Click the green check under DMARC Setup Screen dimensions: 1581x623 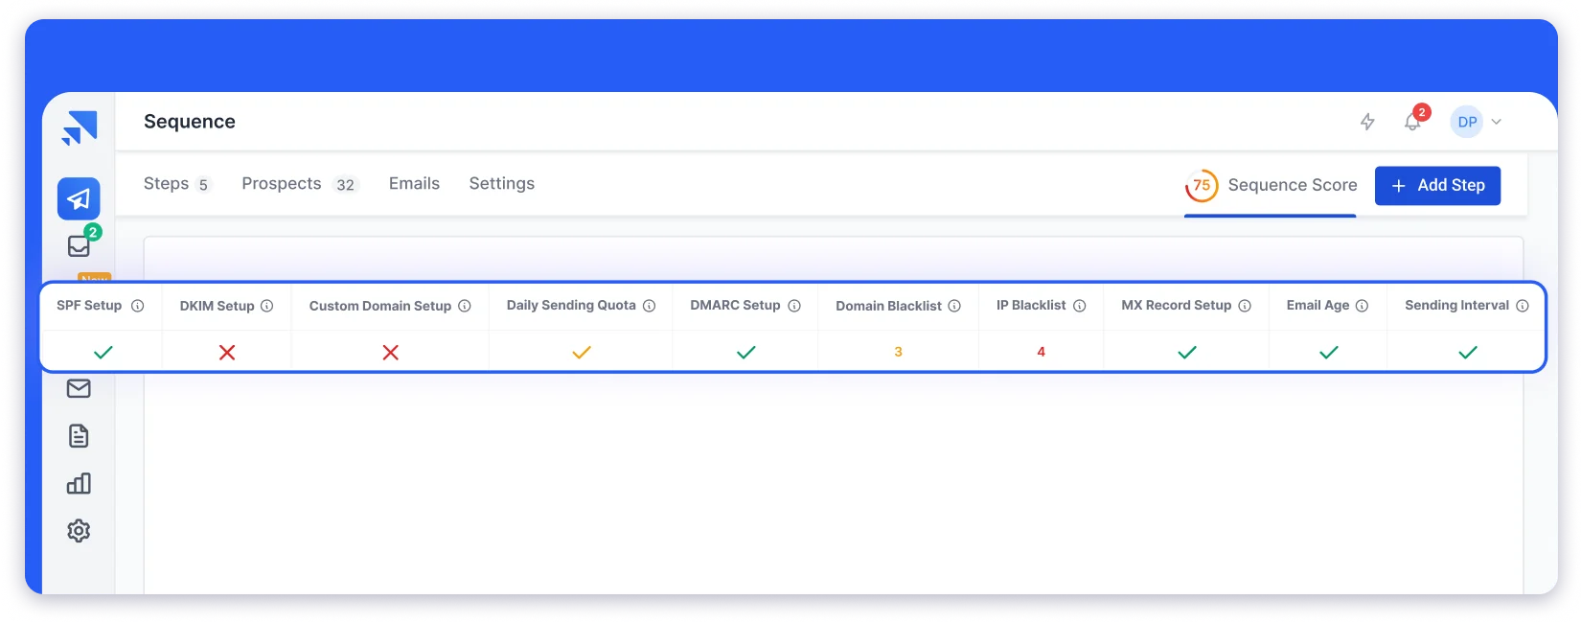[x=746, y=353]
